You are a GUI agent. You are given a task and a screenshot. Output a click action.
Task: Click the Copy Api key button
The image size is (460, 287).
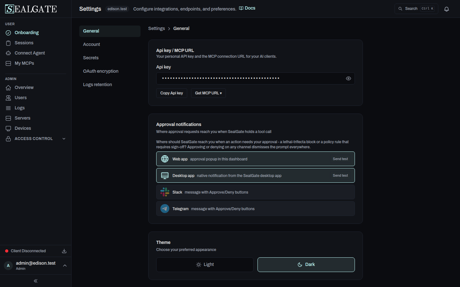click(172, 93)
